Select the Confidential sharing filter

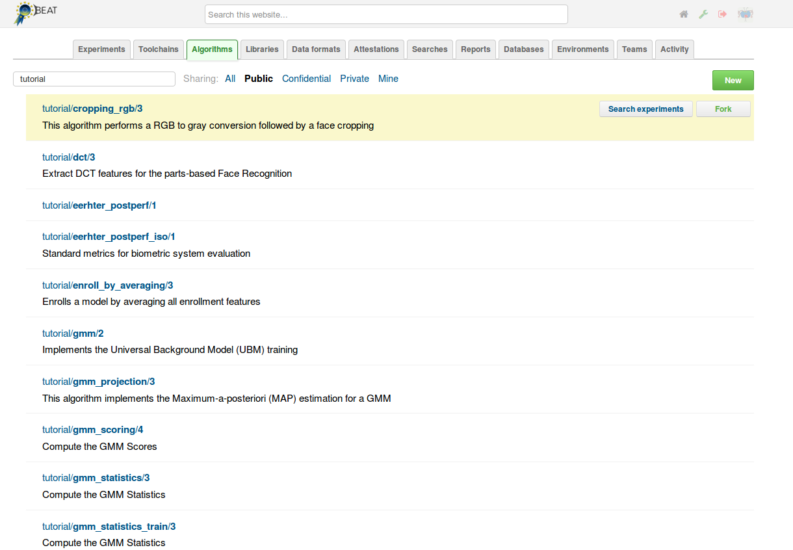click(x=306, y=79)
